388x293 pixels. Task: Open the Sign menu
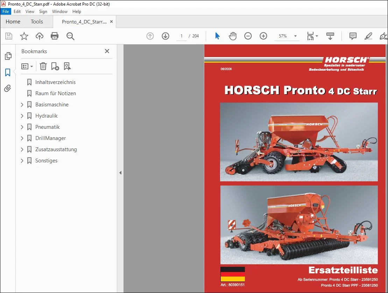43,12
